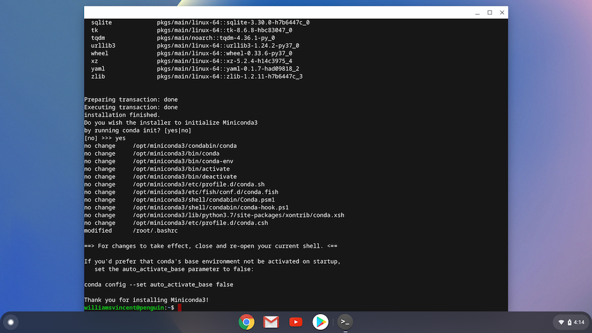The height and width of the screenshot is (333, 592).
Task: Launch YouTube from the shelf
Action: [295, 322]
